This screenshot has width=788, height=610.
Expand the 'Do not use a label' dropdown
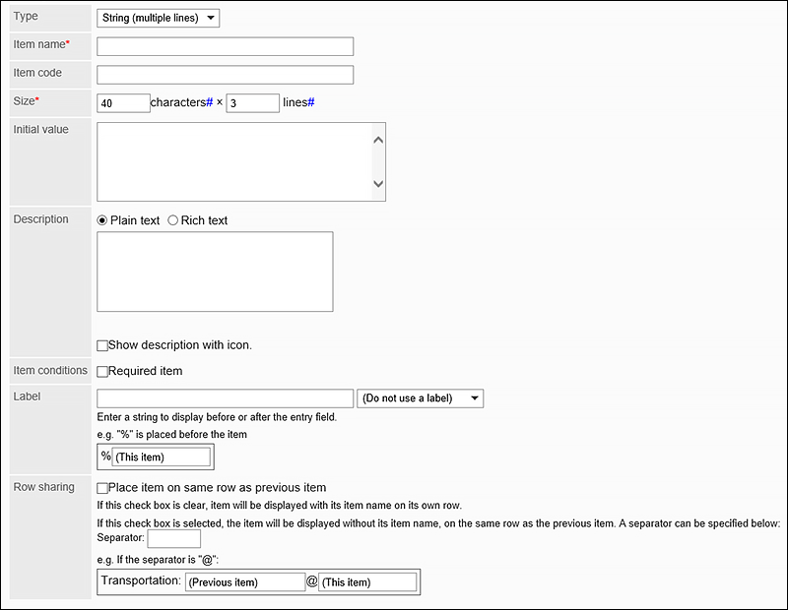[x=420, y=397]
